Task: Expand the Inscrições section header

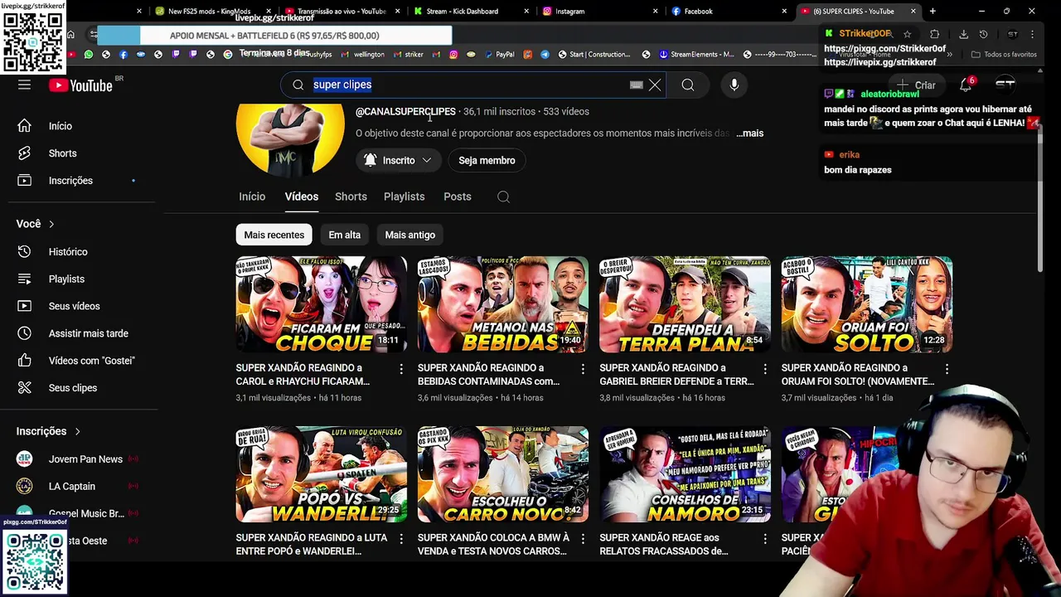Action: tap(48, 431)
